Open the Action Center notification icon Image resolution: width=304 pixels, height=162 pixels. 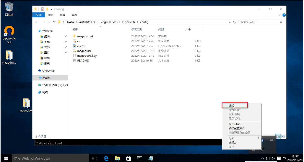point(279,158)
